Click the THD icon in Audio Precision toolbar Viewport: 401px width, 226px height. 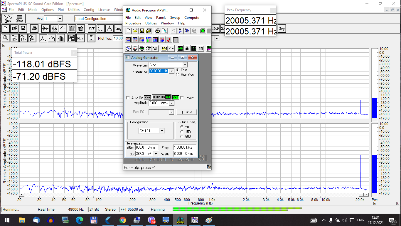[x=135, y=40]
